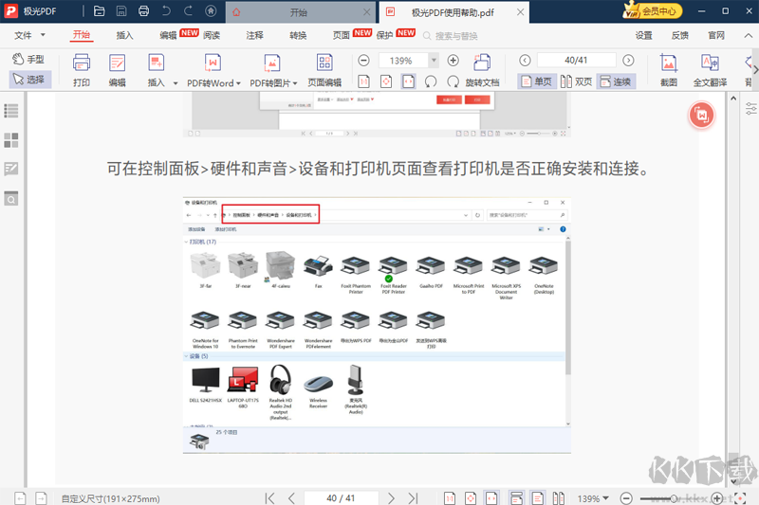Open the thumbnails panel in sidebar
The width and height of the screenshot is (759, 505).
click(11, 140)
